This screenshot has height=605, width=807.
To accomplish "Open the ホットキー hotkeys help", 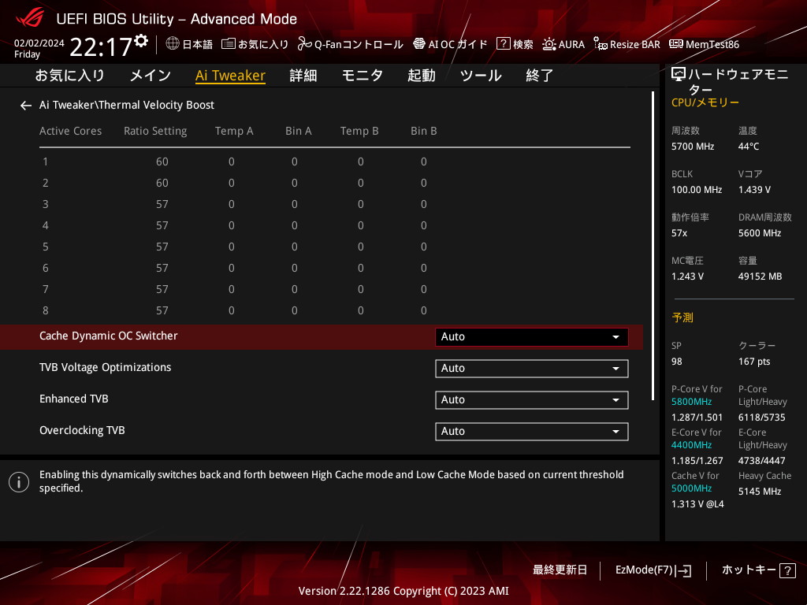I will [759, 570].
